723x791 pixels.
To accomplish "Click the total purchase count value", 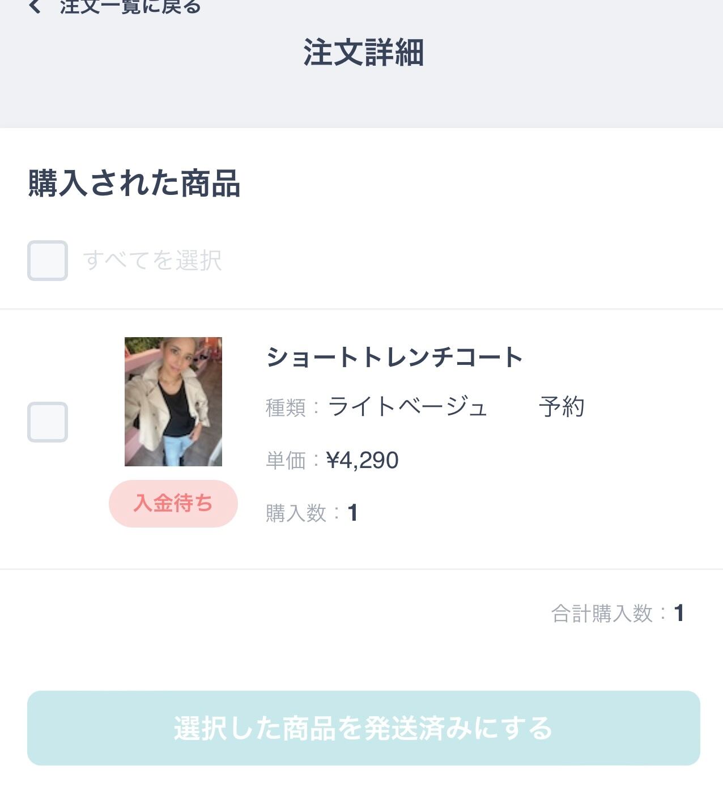I will coord(679,614).
